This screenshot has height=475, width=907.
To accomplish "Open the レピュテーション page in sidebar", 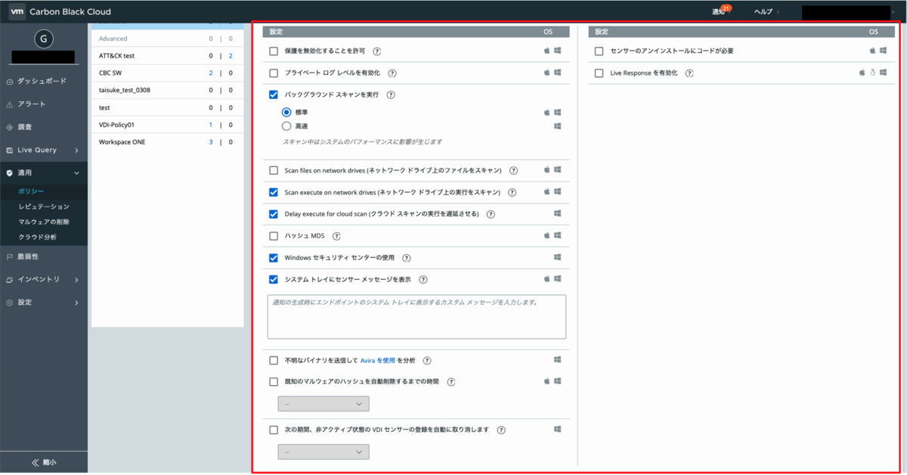I will [x=44, y=206].
